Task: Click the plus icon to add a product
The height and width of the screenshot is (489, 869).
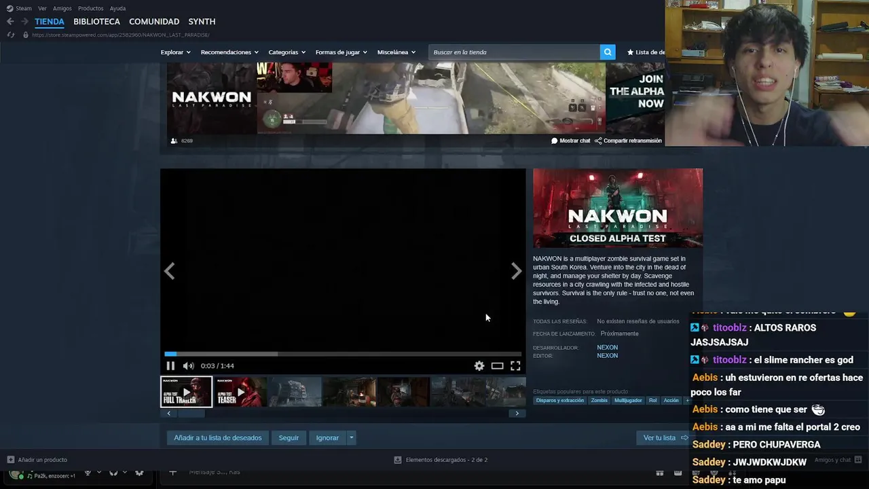Action: 10,460
